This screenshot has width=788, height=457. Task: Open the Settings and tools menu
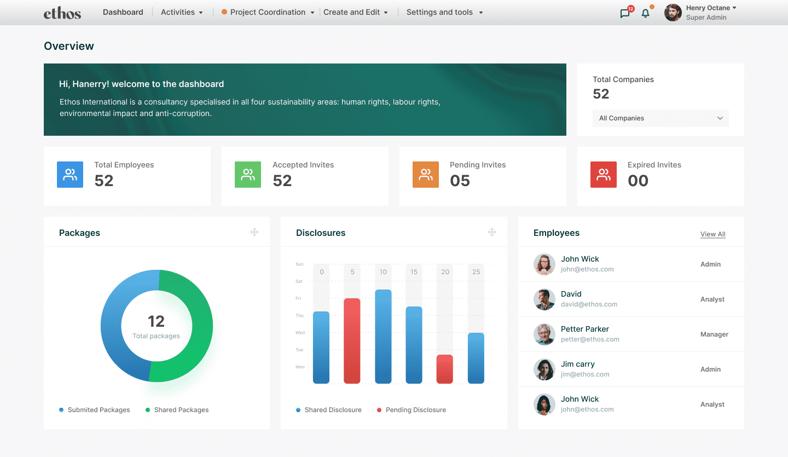[444, 12]
